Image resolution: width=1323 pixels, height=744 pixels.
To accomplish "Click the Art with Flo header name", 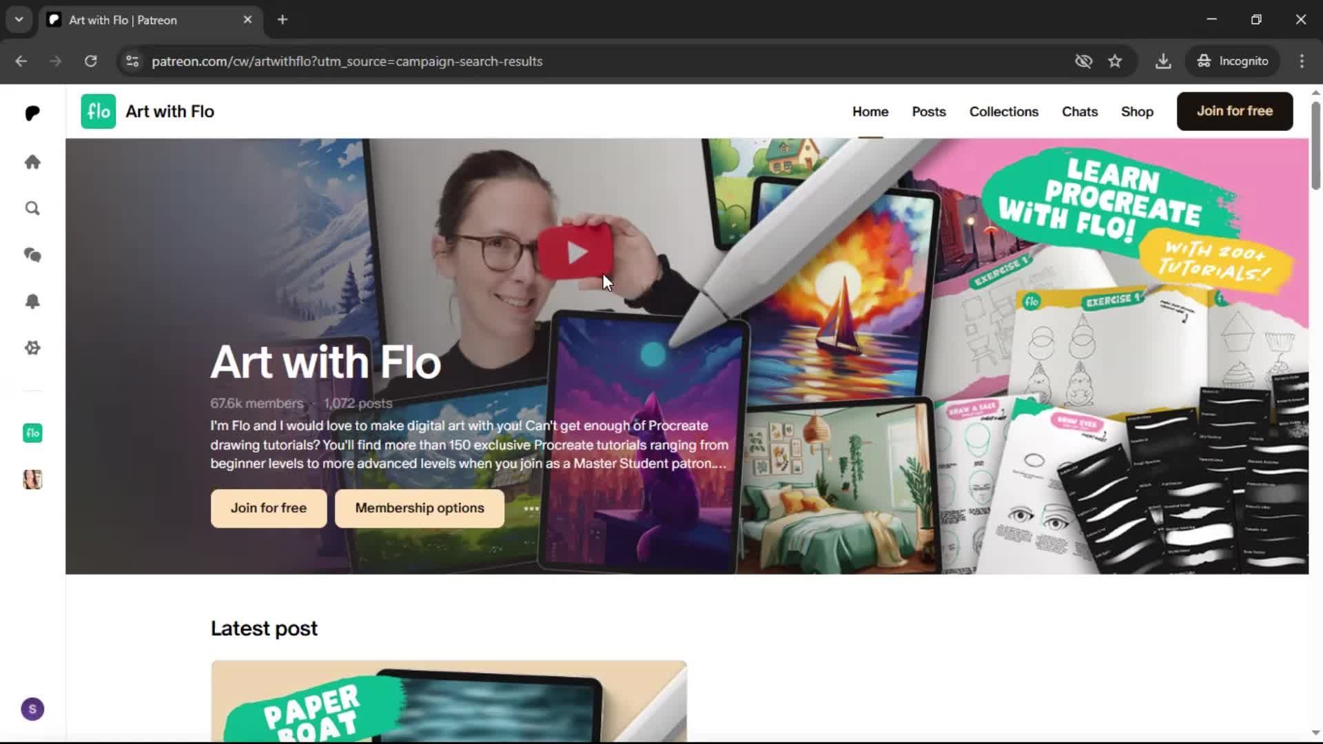I will pos(170,112).
